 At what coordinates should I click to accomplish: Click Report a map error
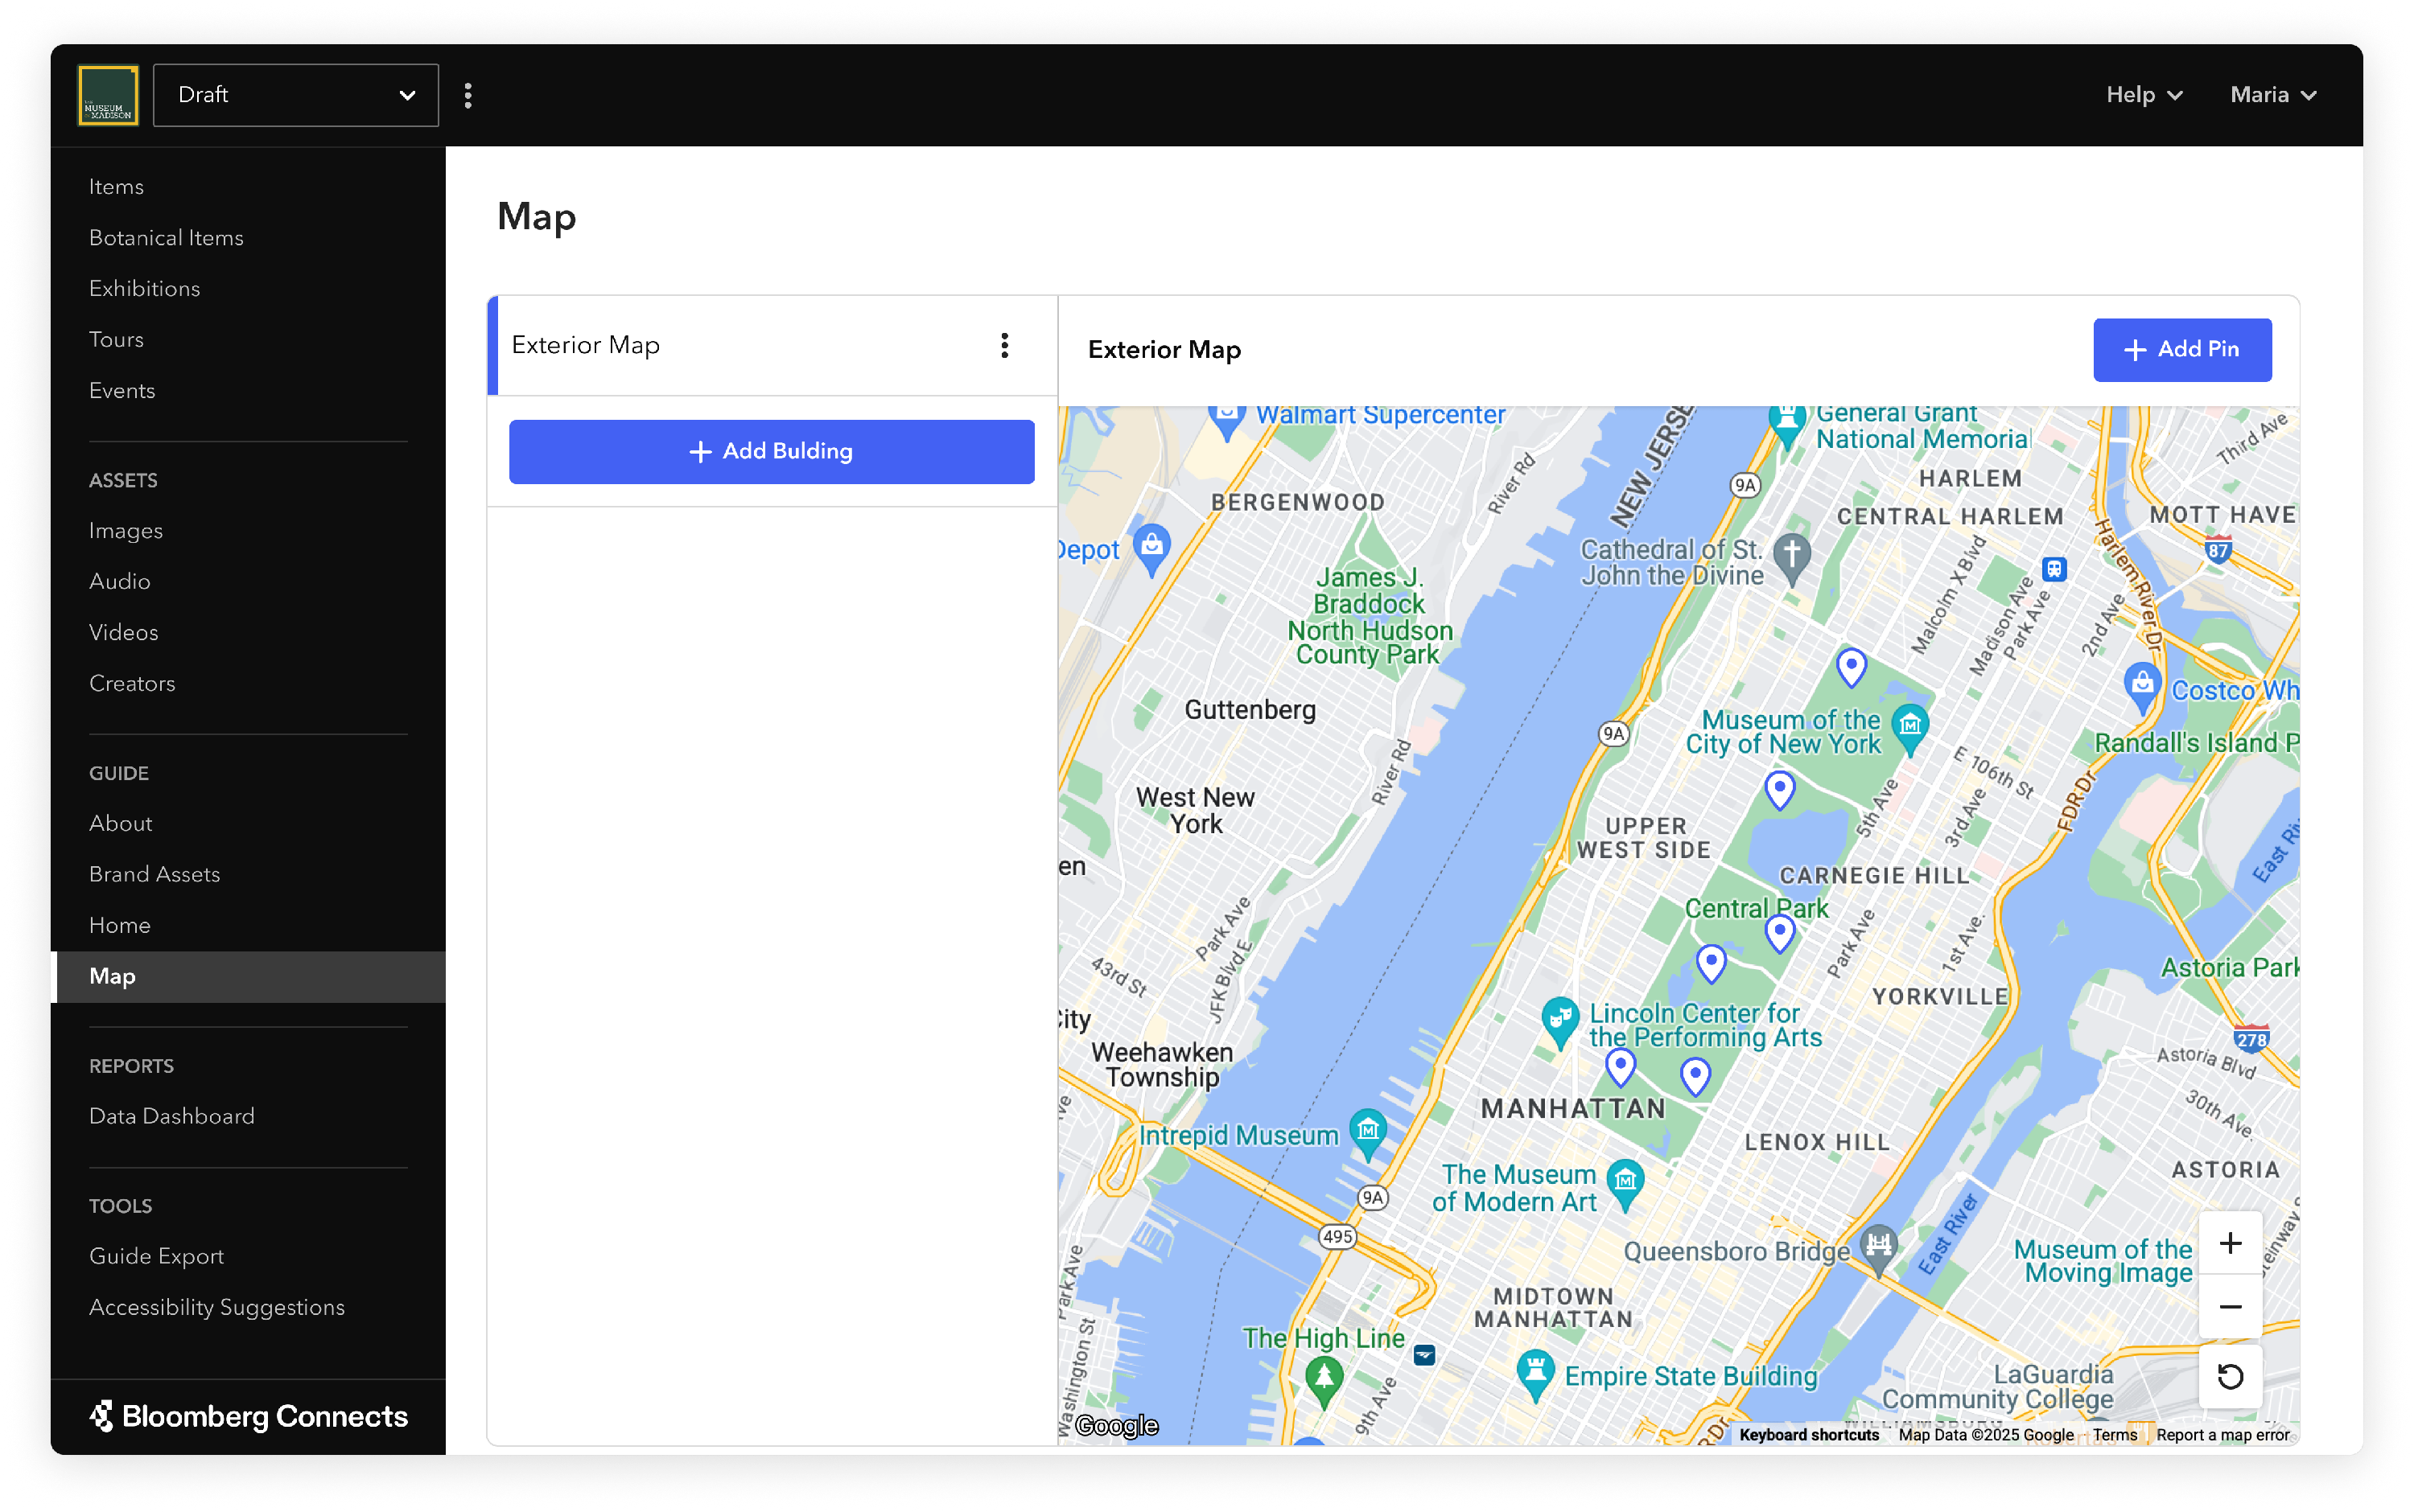click(x=2222, y=1436)
